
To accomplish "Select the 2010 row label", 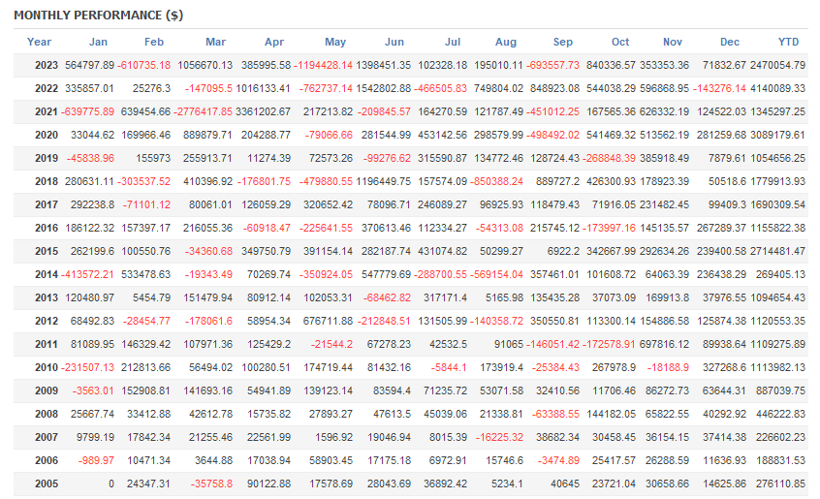I will pos(47,367).
